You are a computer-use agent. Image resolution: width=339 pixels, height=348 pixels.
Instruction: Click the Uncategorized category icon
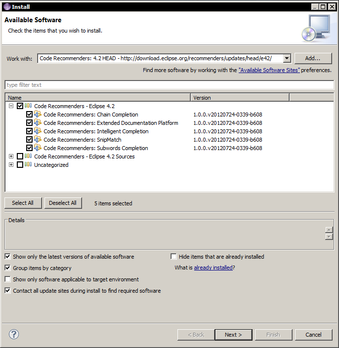28,164
